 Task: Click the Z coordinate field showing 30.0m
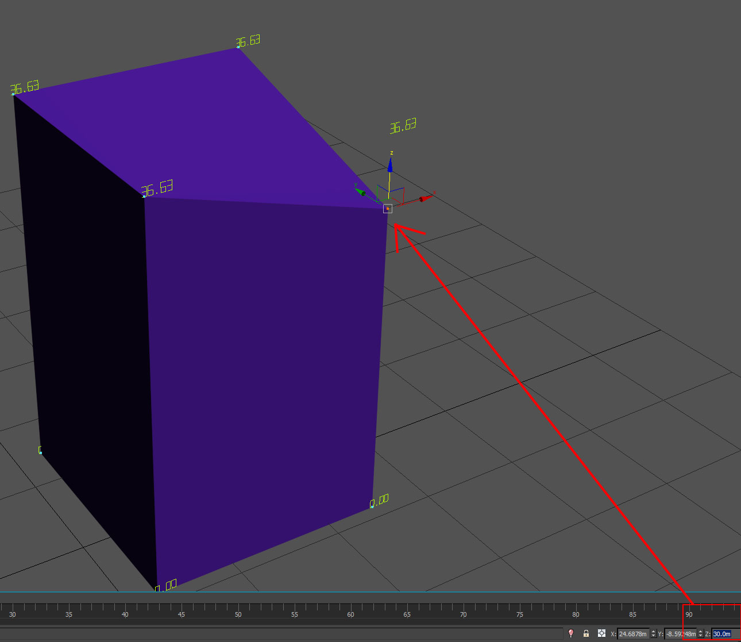(725, 634)
